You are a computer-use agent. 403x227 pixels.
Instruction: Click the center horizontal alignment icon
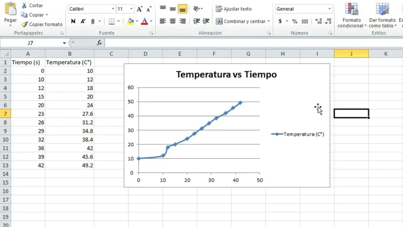172,21
